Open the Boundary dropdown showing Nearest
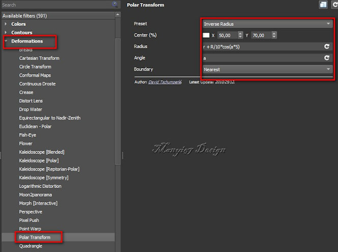The image size is (338, 252). (x=267, y=69)
